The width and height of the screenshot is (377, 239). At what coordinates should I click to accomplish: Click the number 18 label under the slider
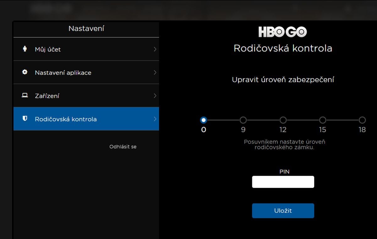point(362,130)
